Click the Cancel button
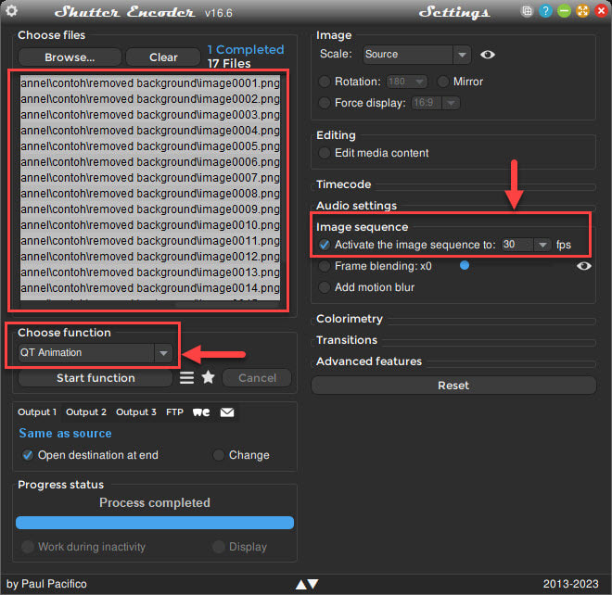Screen dimensions: 612x595 point(257,378)
